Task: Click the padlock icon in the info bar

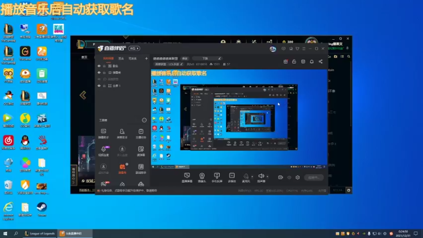Action: 294,61
